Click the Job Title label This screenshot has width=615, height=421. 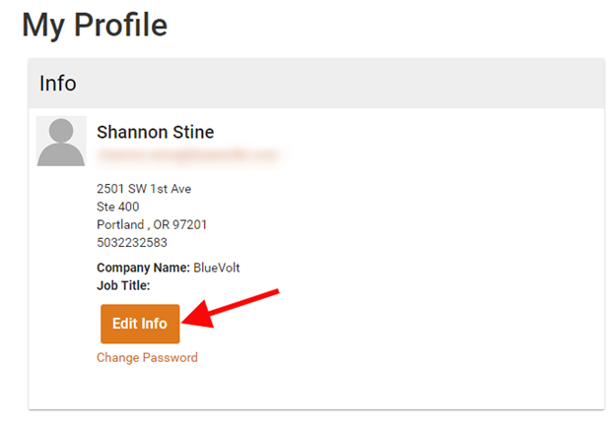pos(123,285)
